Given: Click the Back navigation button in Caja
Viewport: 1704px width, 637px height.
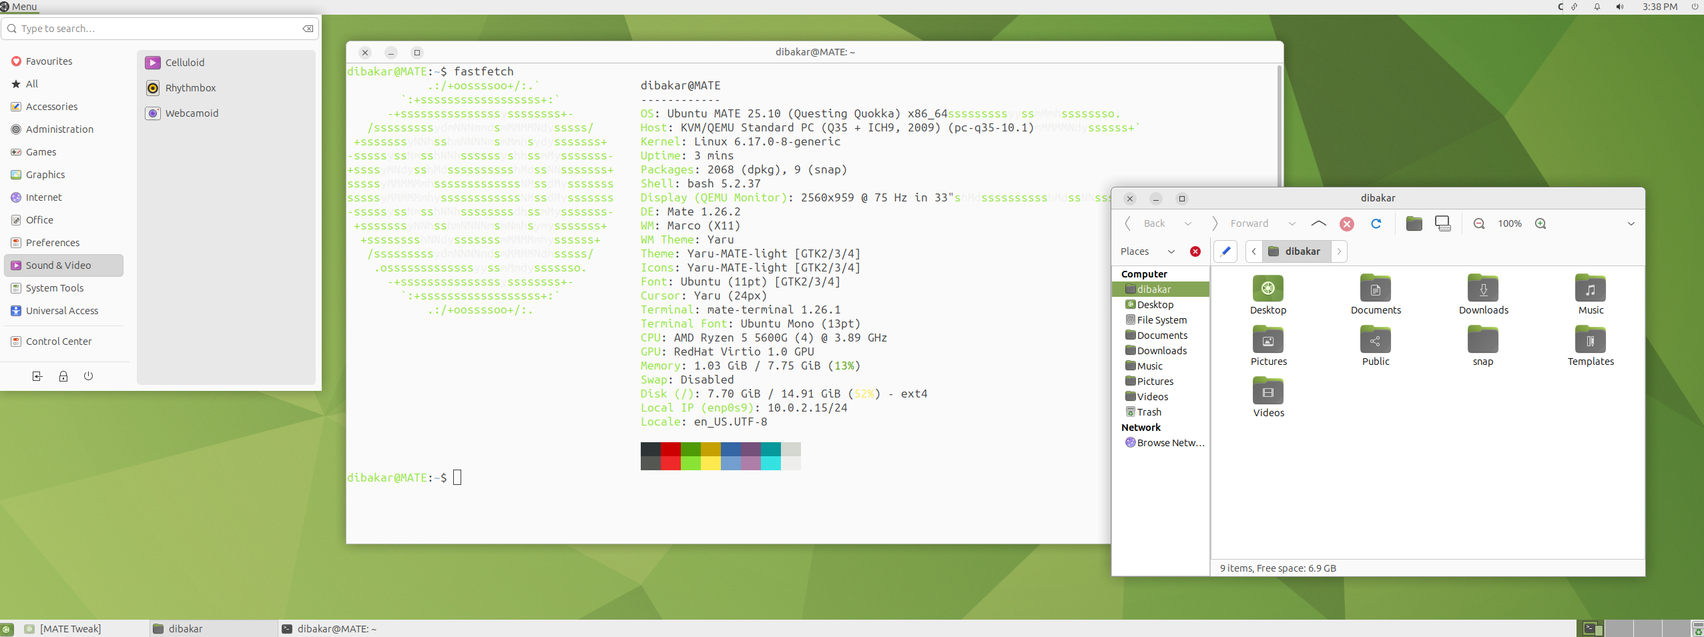Looking at the screenshot, I should [1152, 223].
